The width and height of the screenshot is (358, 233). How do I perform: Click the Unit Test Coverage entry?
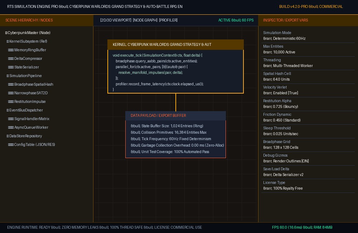point(170,152)
